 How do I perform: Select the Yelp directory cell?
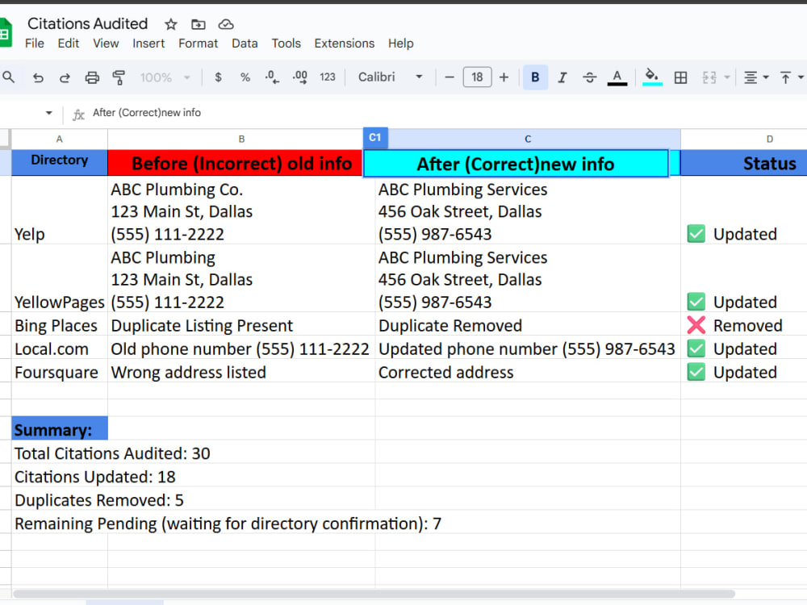(x=60, y=211)
